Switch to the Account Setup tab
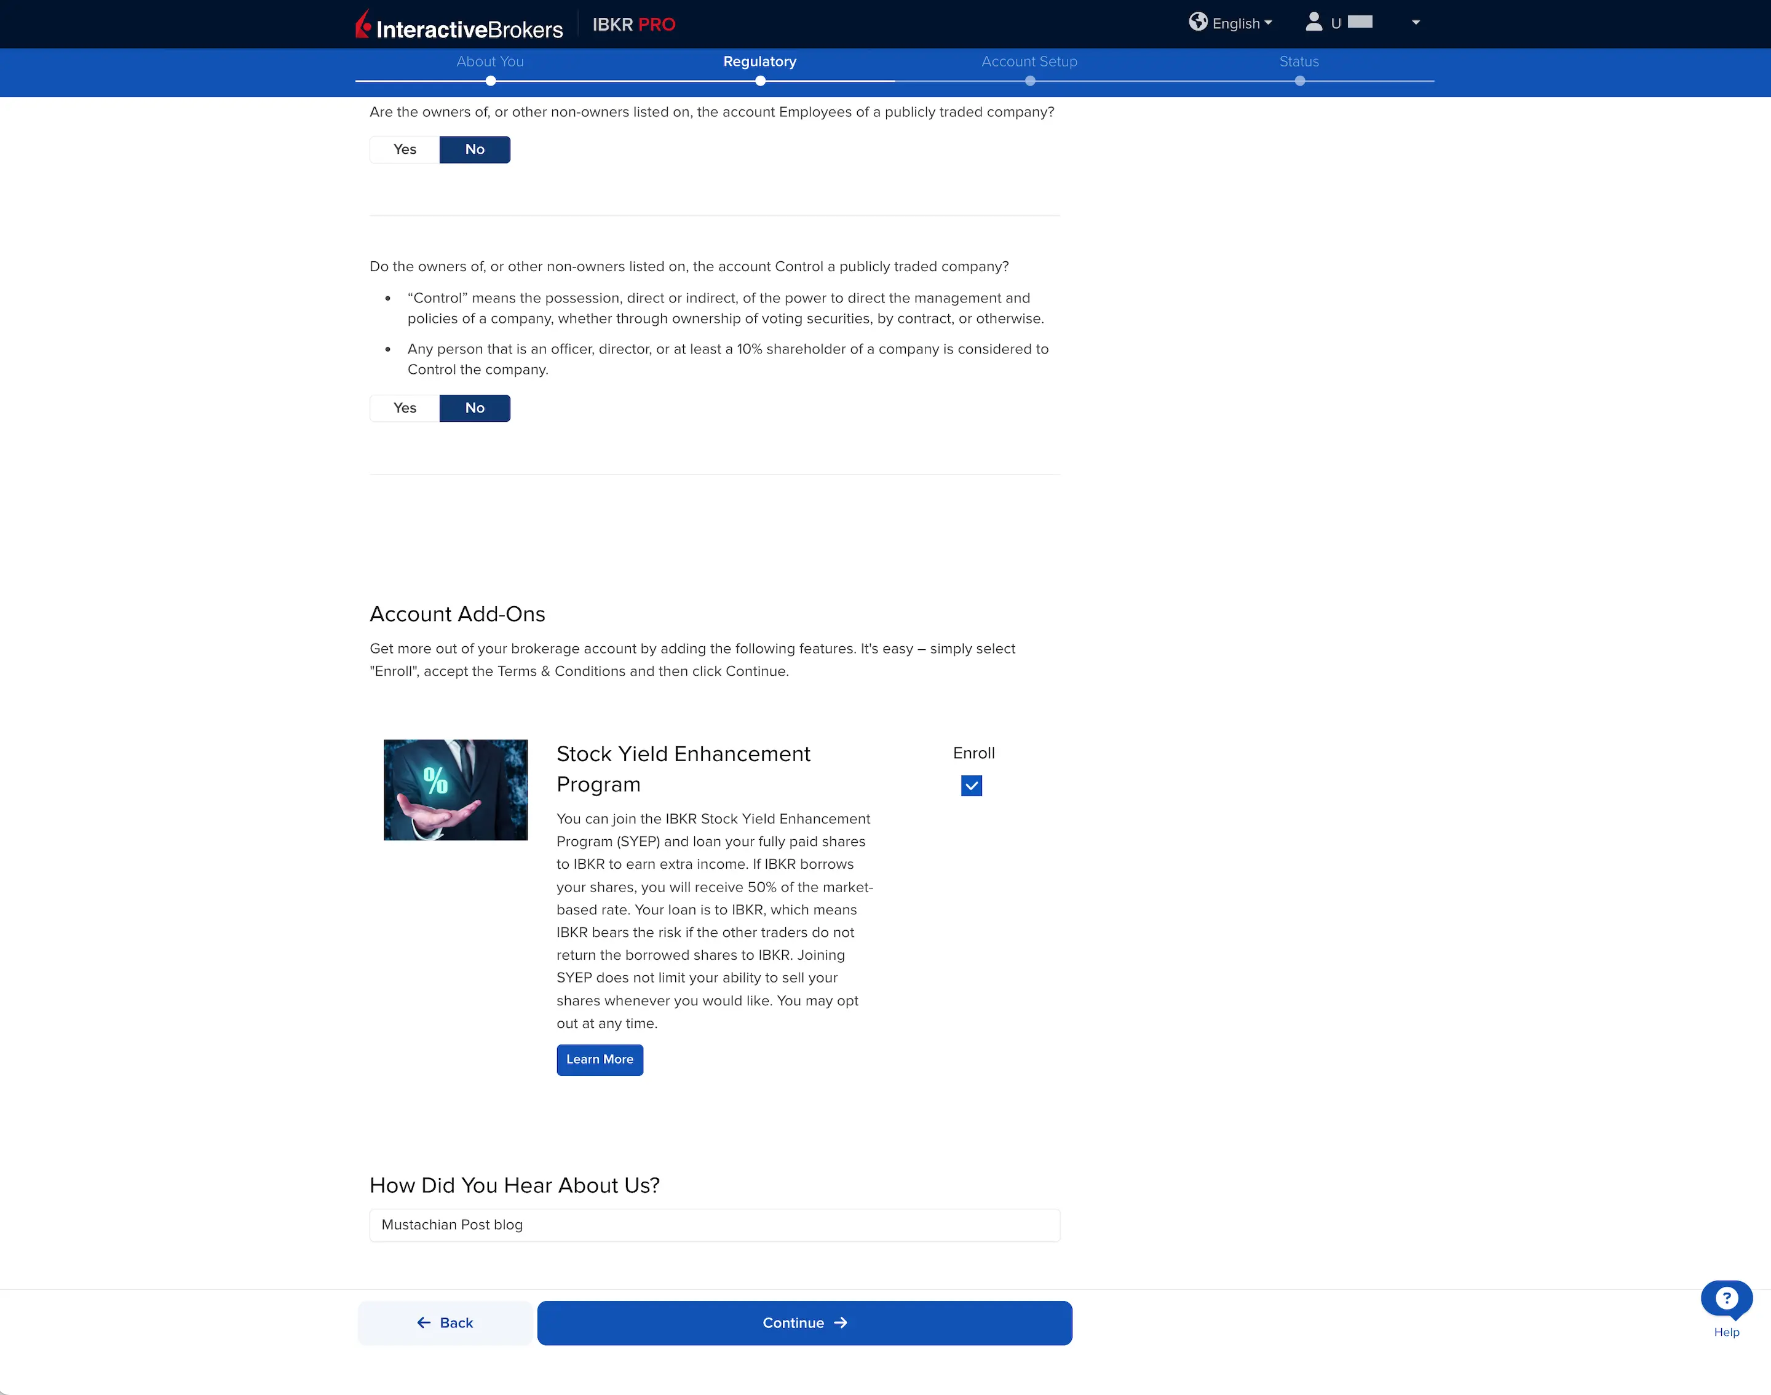The width and height of the screenshot is (1771, 1395). [x=1028, y=61]
